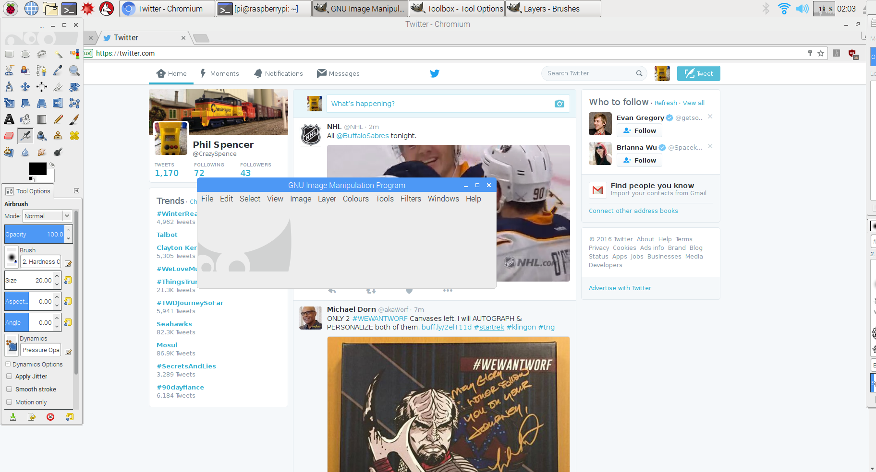Select the Eraser tool in Toolbox
The width and height of the screenshot is (876, 472).
pos(9,136)
